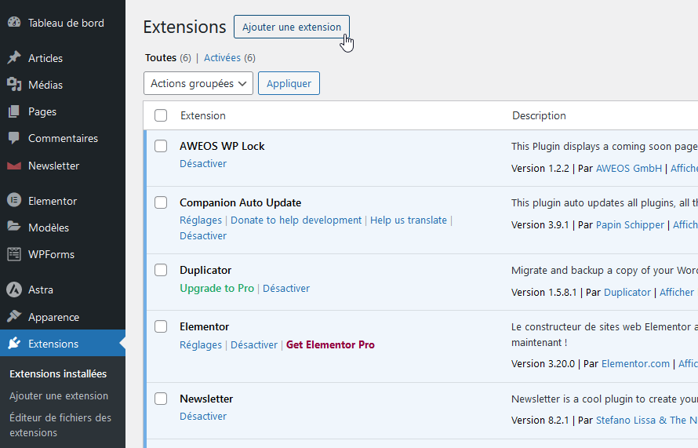The image size is (698, 448).
Task: Select the Elementor plugin checkbox
Action: coord(161,326)
